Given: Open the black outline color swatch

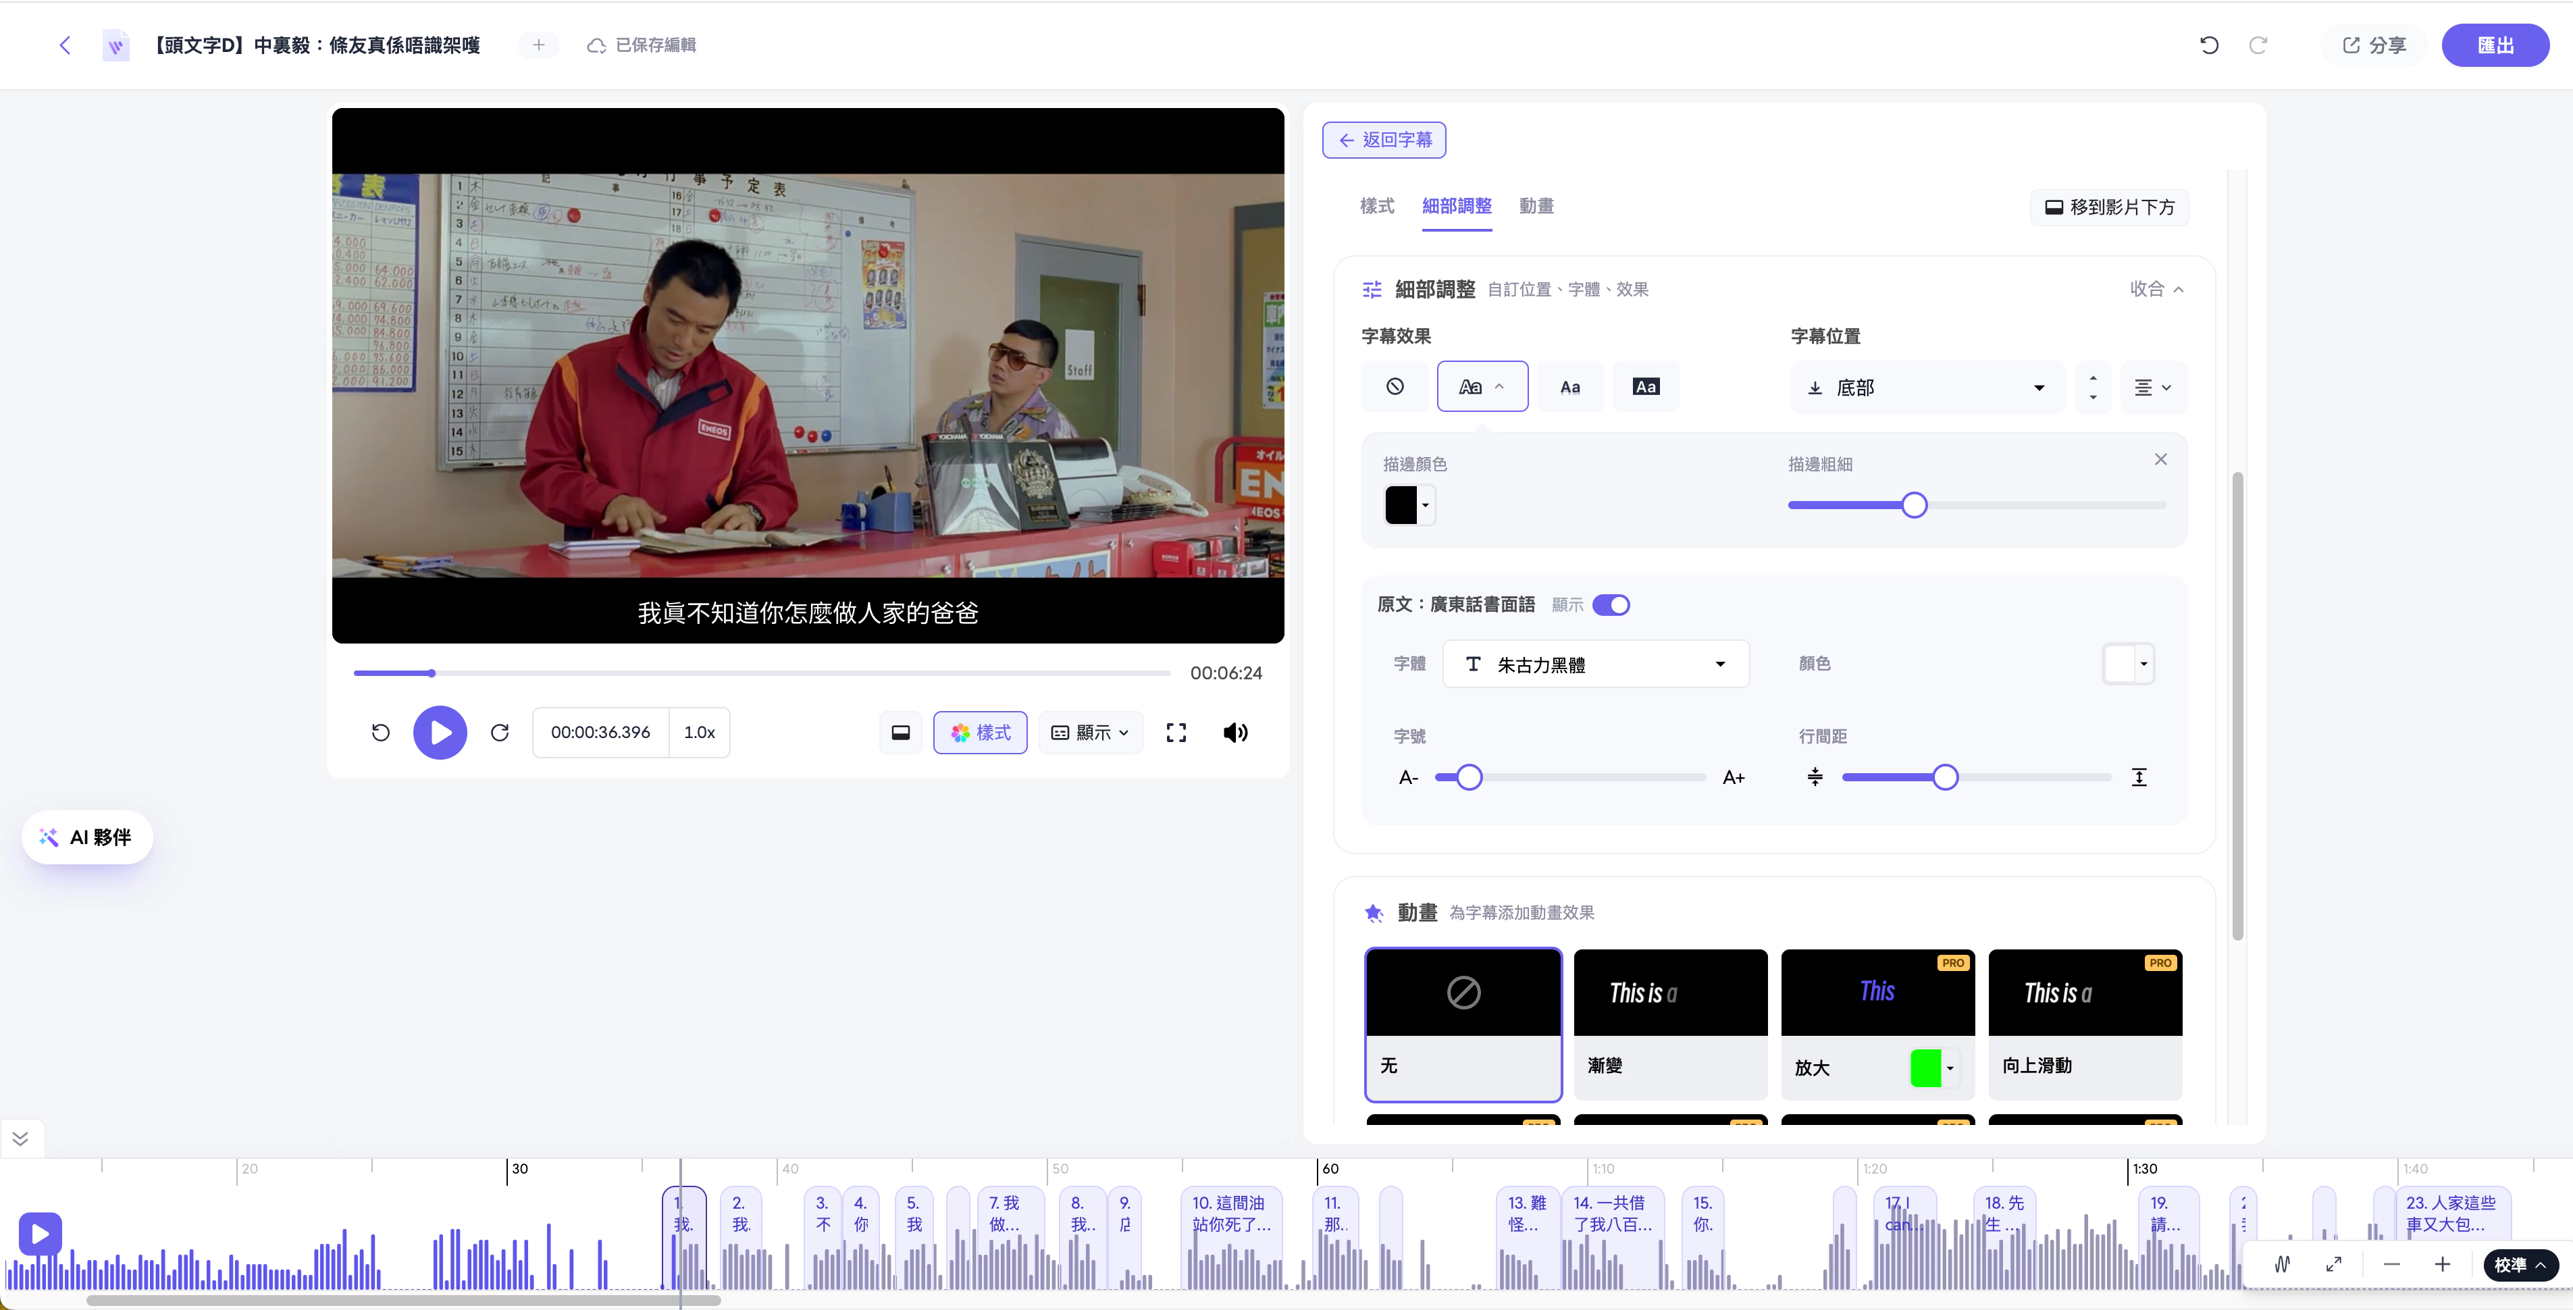Looking at the screenshot, I should click(x=1408, y=505).
